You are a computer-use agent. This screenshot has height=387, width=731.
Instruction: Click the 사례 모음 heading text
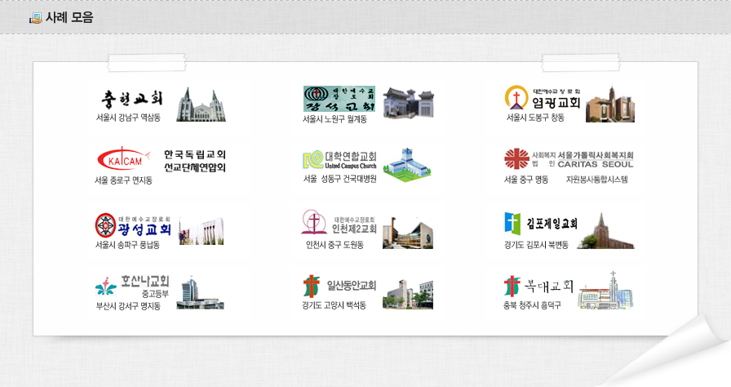tap(69, 18)
